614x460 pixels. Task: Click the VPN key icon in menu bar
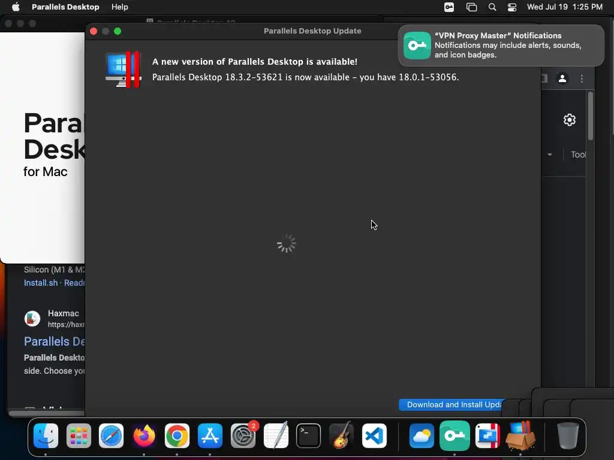[x=449, y=7]
